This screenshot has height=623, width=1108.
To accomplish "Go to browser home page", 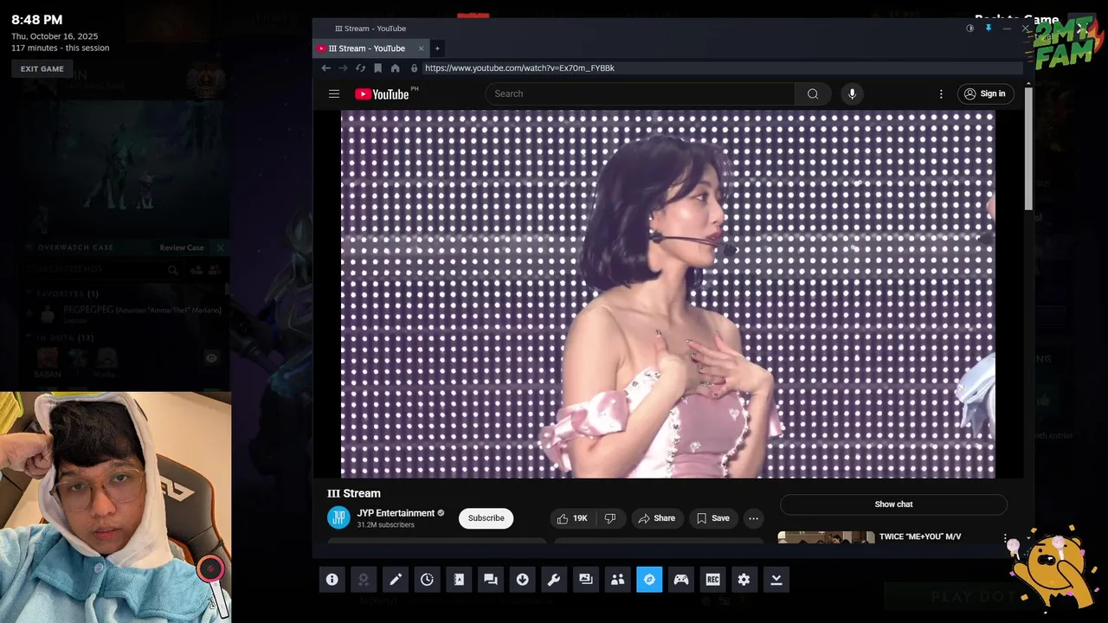I will click(x=395, y=67).
